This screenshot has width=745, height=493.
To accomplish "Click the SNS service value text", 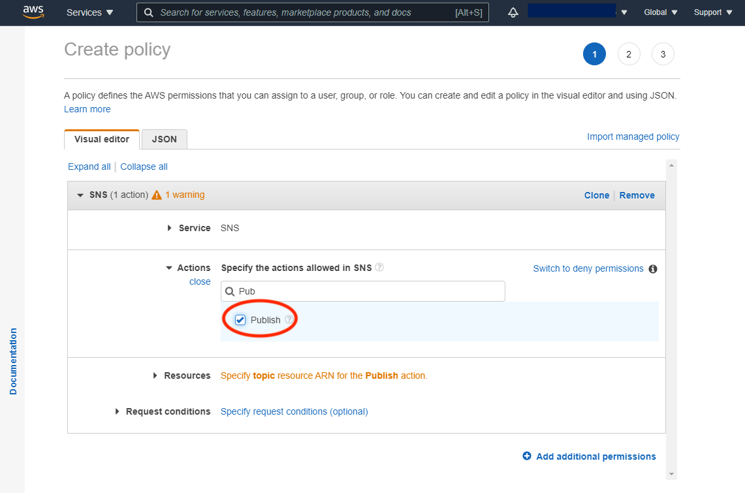I will 230,228.
